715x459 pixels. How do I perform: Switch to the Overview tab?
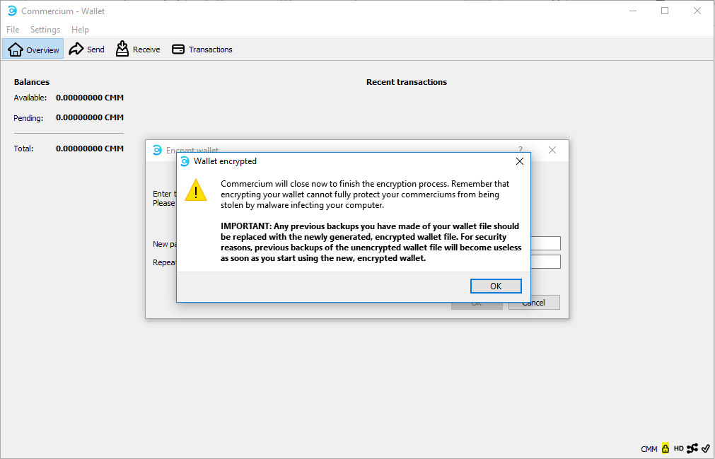(x=33, y=50)
